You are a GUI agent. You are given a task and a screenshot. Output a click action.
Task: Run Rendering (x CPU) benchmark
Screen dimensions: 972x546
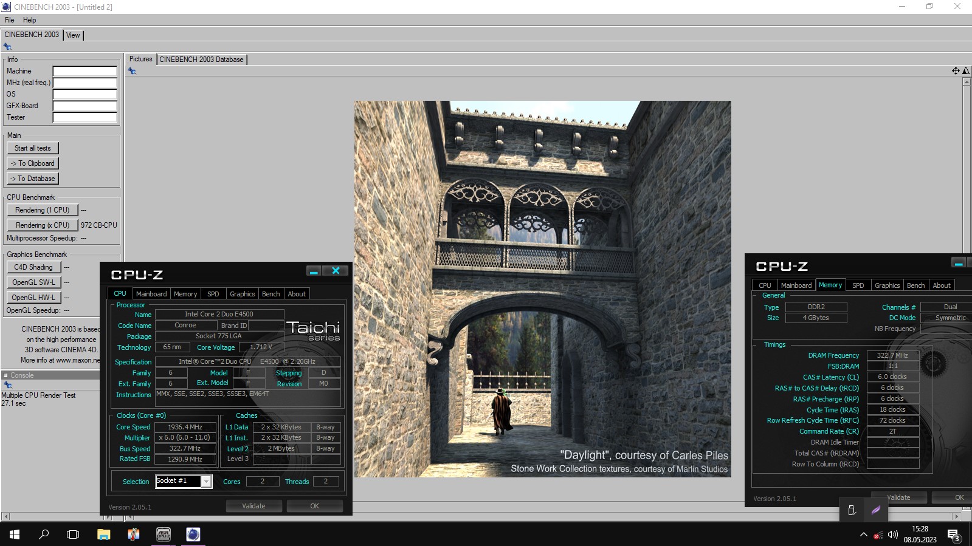tap(43, 225)
